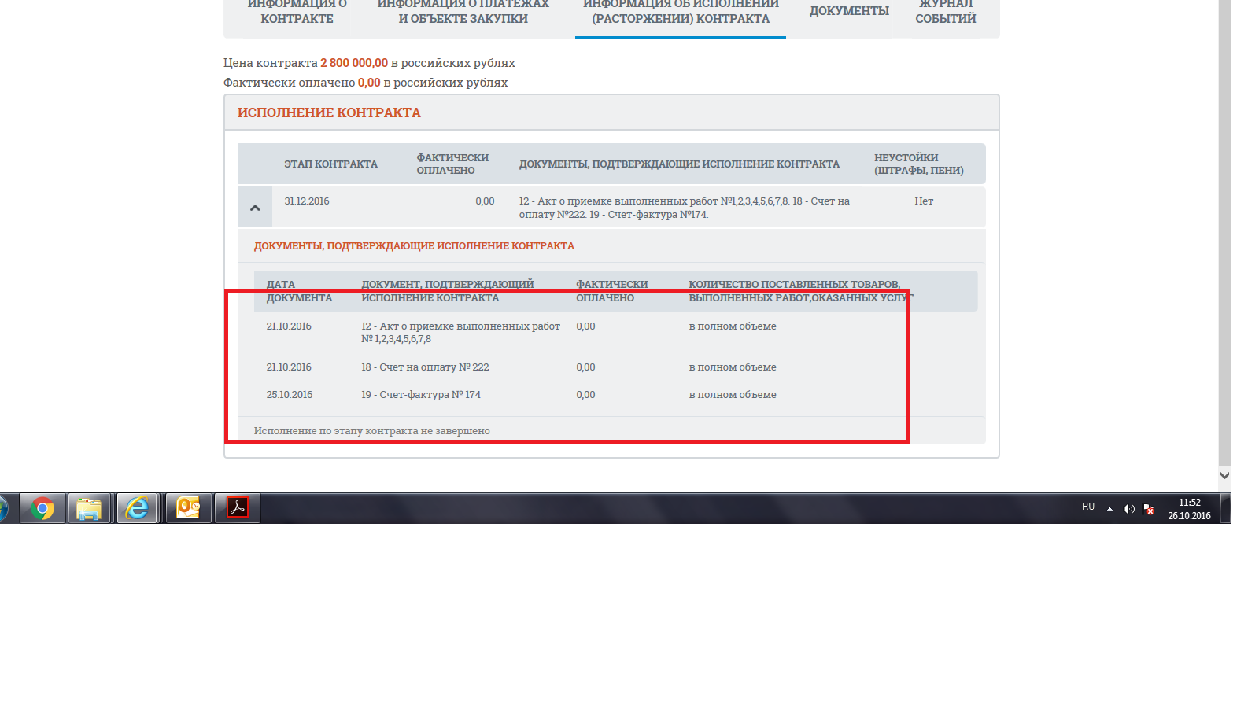1259x708 pixels.
Task: Click the RU language indicator
Action: click(x=1088, y=507)
